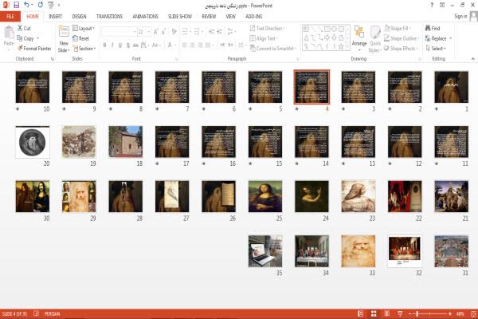
Task: Click Convert to SmartArt button
Action: (x=272, y=49)
